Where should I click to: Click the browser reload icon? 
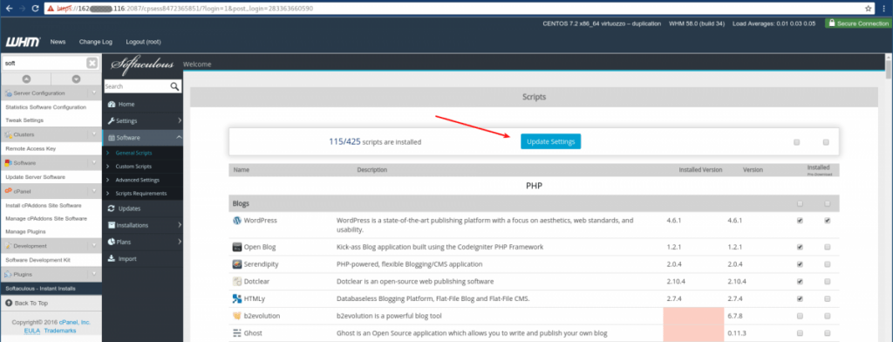click(x=35, y=9)
